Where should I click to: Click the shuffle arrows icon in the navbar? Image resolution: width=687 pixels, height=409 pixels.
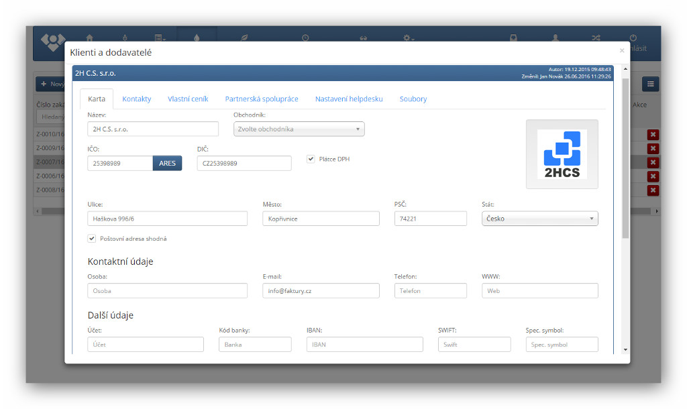[x=595, y=38]
